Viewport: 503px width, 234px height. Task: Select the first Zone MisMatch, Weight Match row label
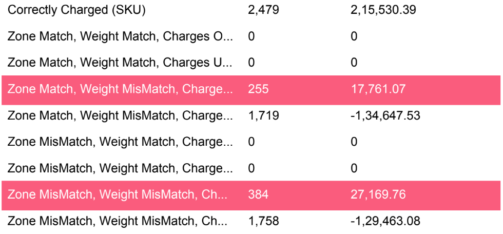tap(120, 142)
